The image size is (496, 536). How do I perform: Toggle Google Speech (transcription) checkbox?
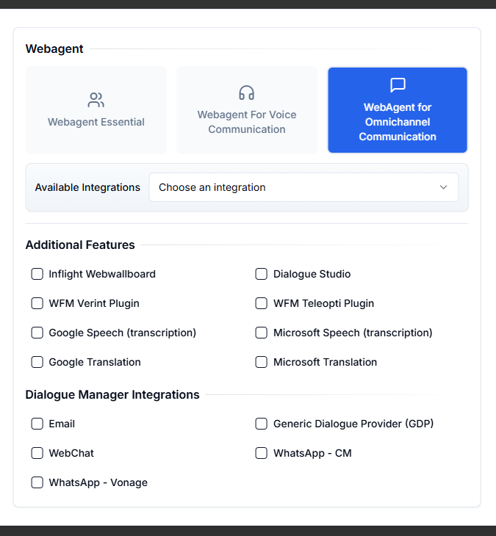[37, 333]
